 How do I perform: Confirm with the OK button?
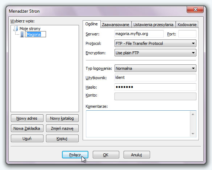[106, 155]
